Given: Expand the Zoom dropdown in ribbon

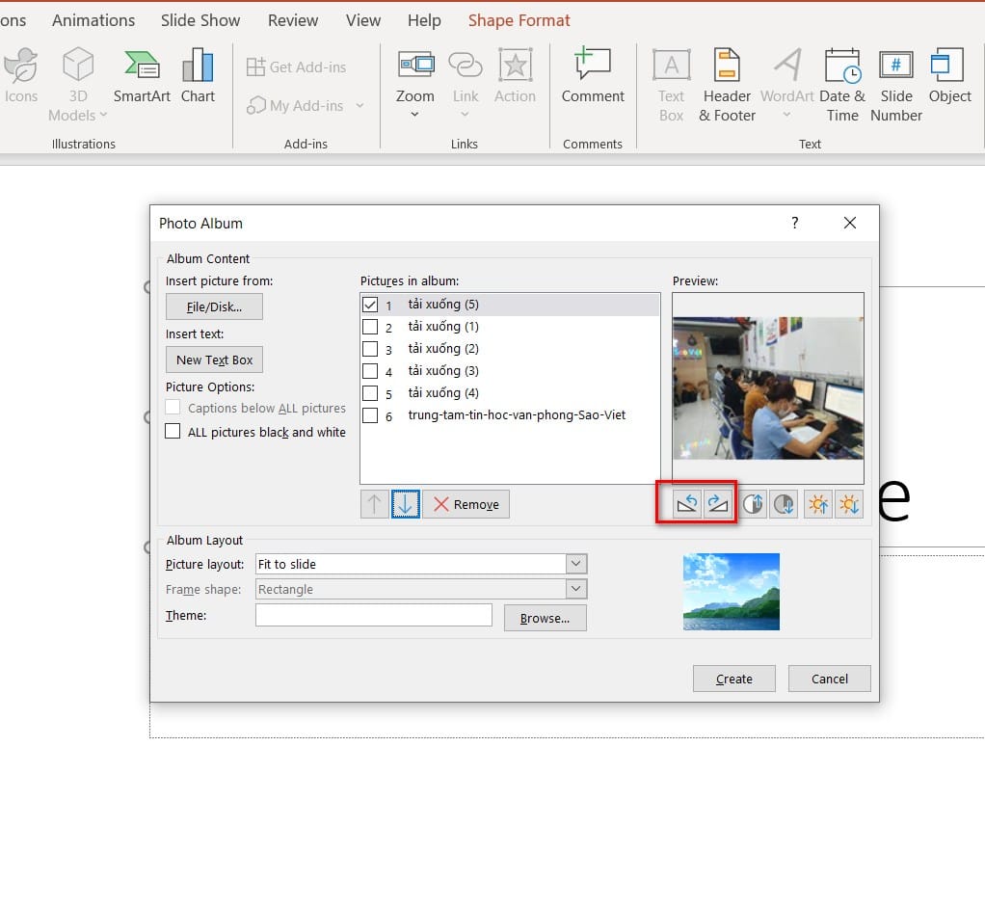Looking at the screenshot, I should point(414,115).
